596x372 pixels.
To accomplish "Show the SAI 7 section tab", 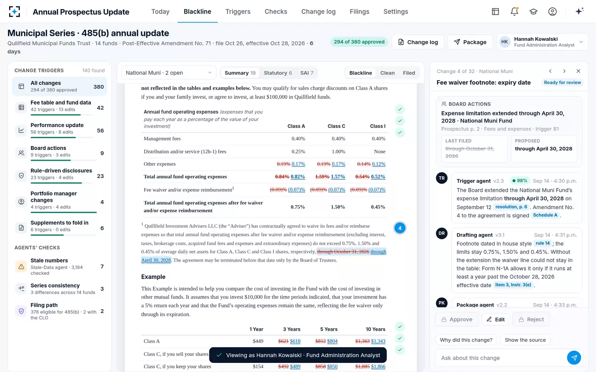I will pos(307,73).
